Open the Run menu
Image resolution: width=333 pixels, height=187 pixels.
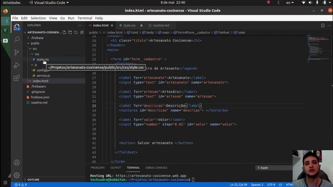click(x=71, y=18)
